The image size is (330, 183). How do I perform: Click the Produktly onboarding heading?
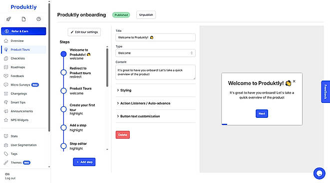click(x=81, y=15)
